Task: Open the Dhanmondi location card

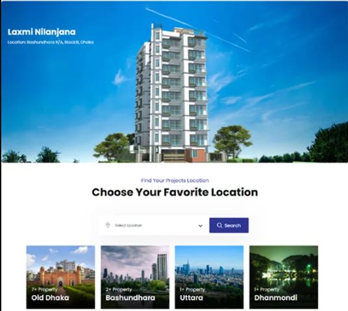Action: point(284,277)
